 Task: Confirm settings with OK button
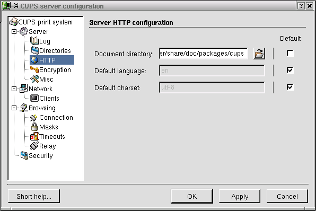click(x=192, y=196)
